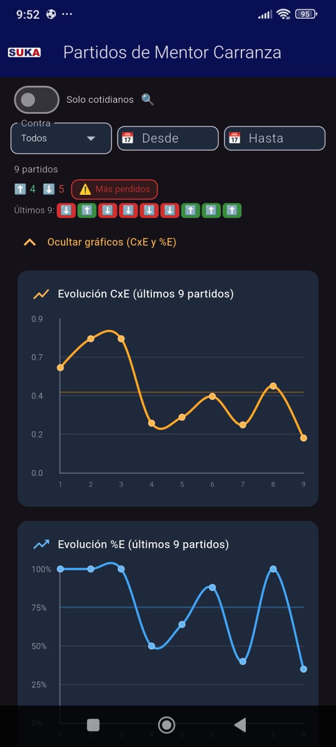Tap the Más perdidos warning chip
This screenshot has height=747, width=336.
click(x=114, y=189)
